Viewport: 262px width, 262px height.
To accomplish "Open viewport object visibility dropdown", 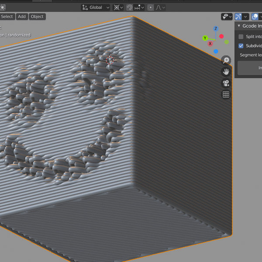I will pos(227,17).
